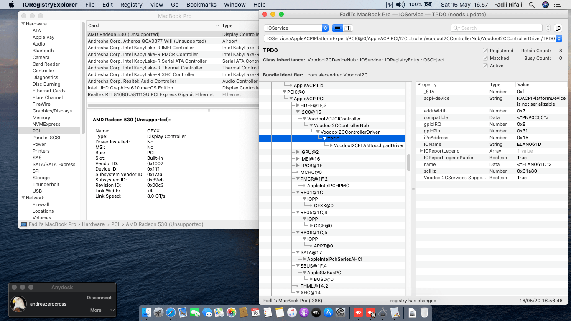Open the Go menu
571x321 pixels.
coord(175,5)
